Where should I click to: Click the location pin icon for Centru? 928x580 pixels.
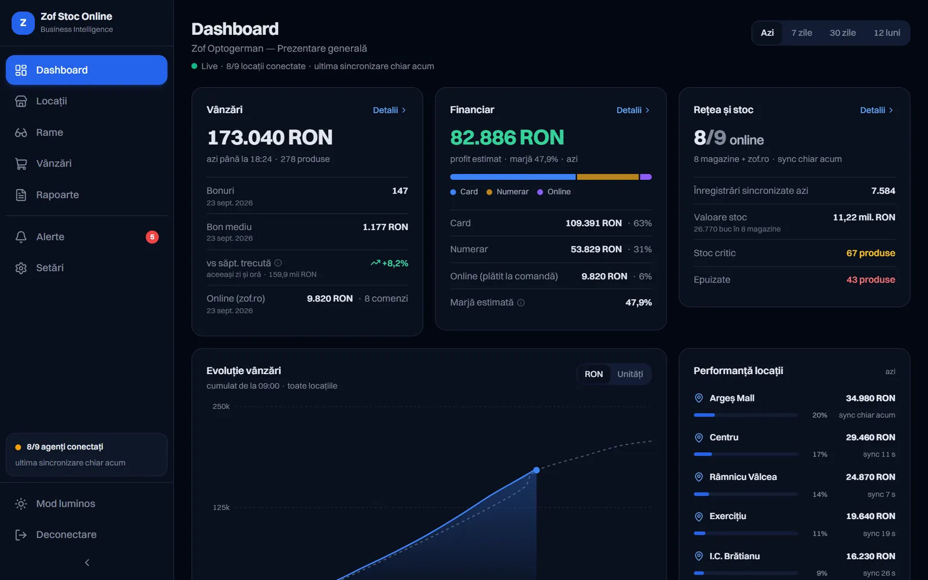point(699,437)
